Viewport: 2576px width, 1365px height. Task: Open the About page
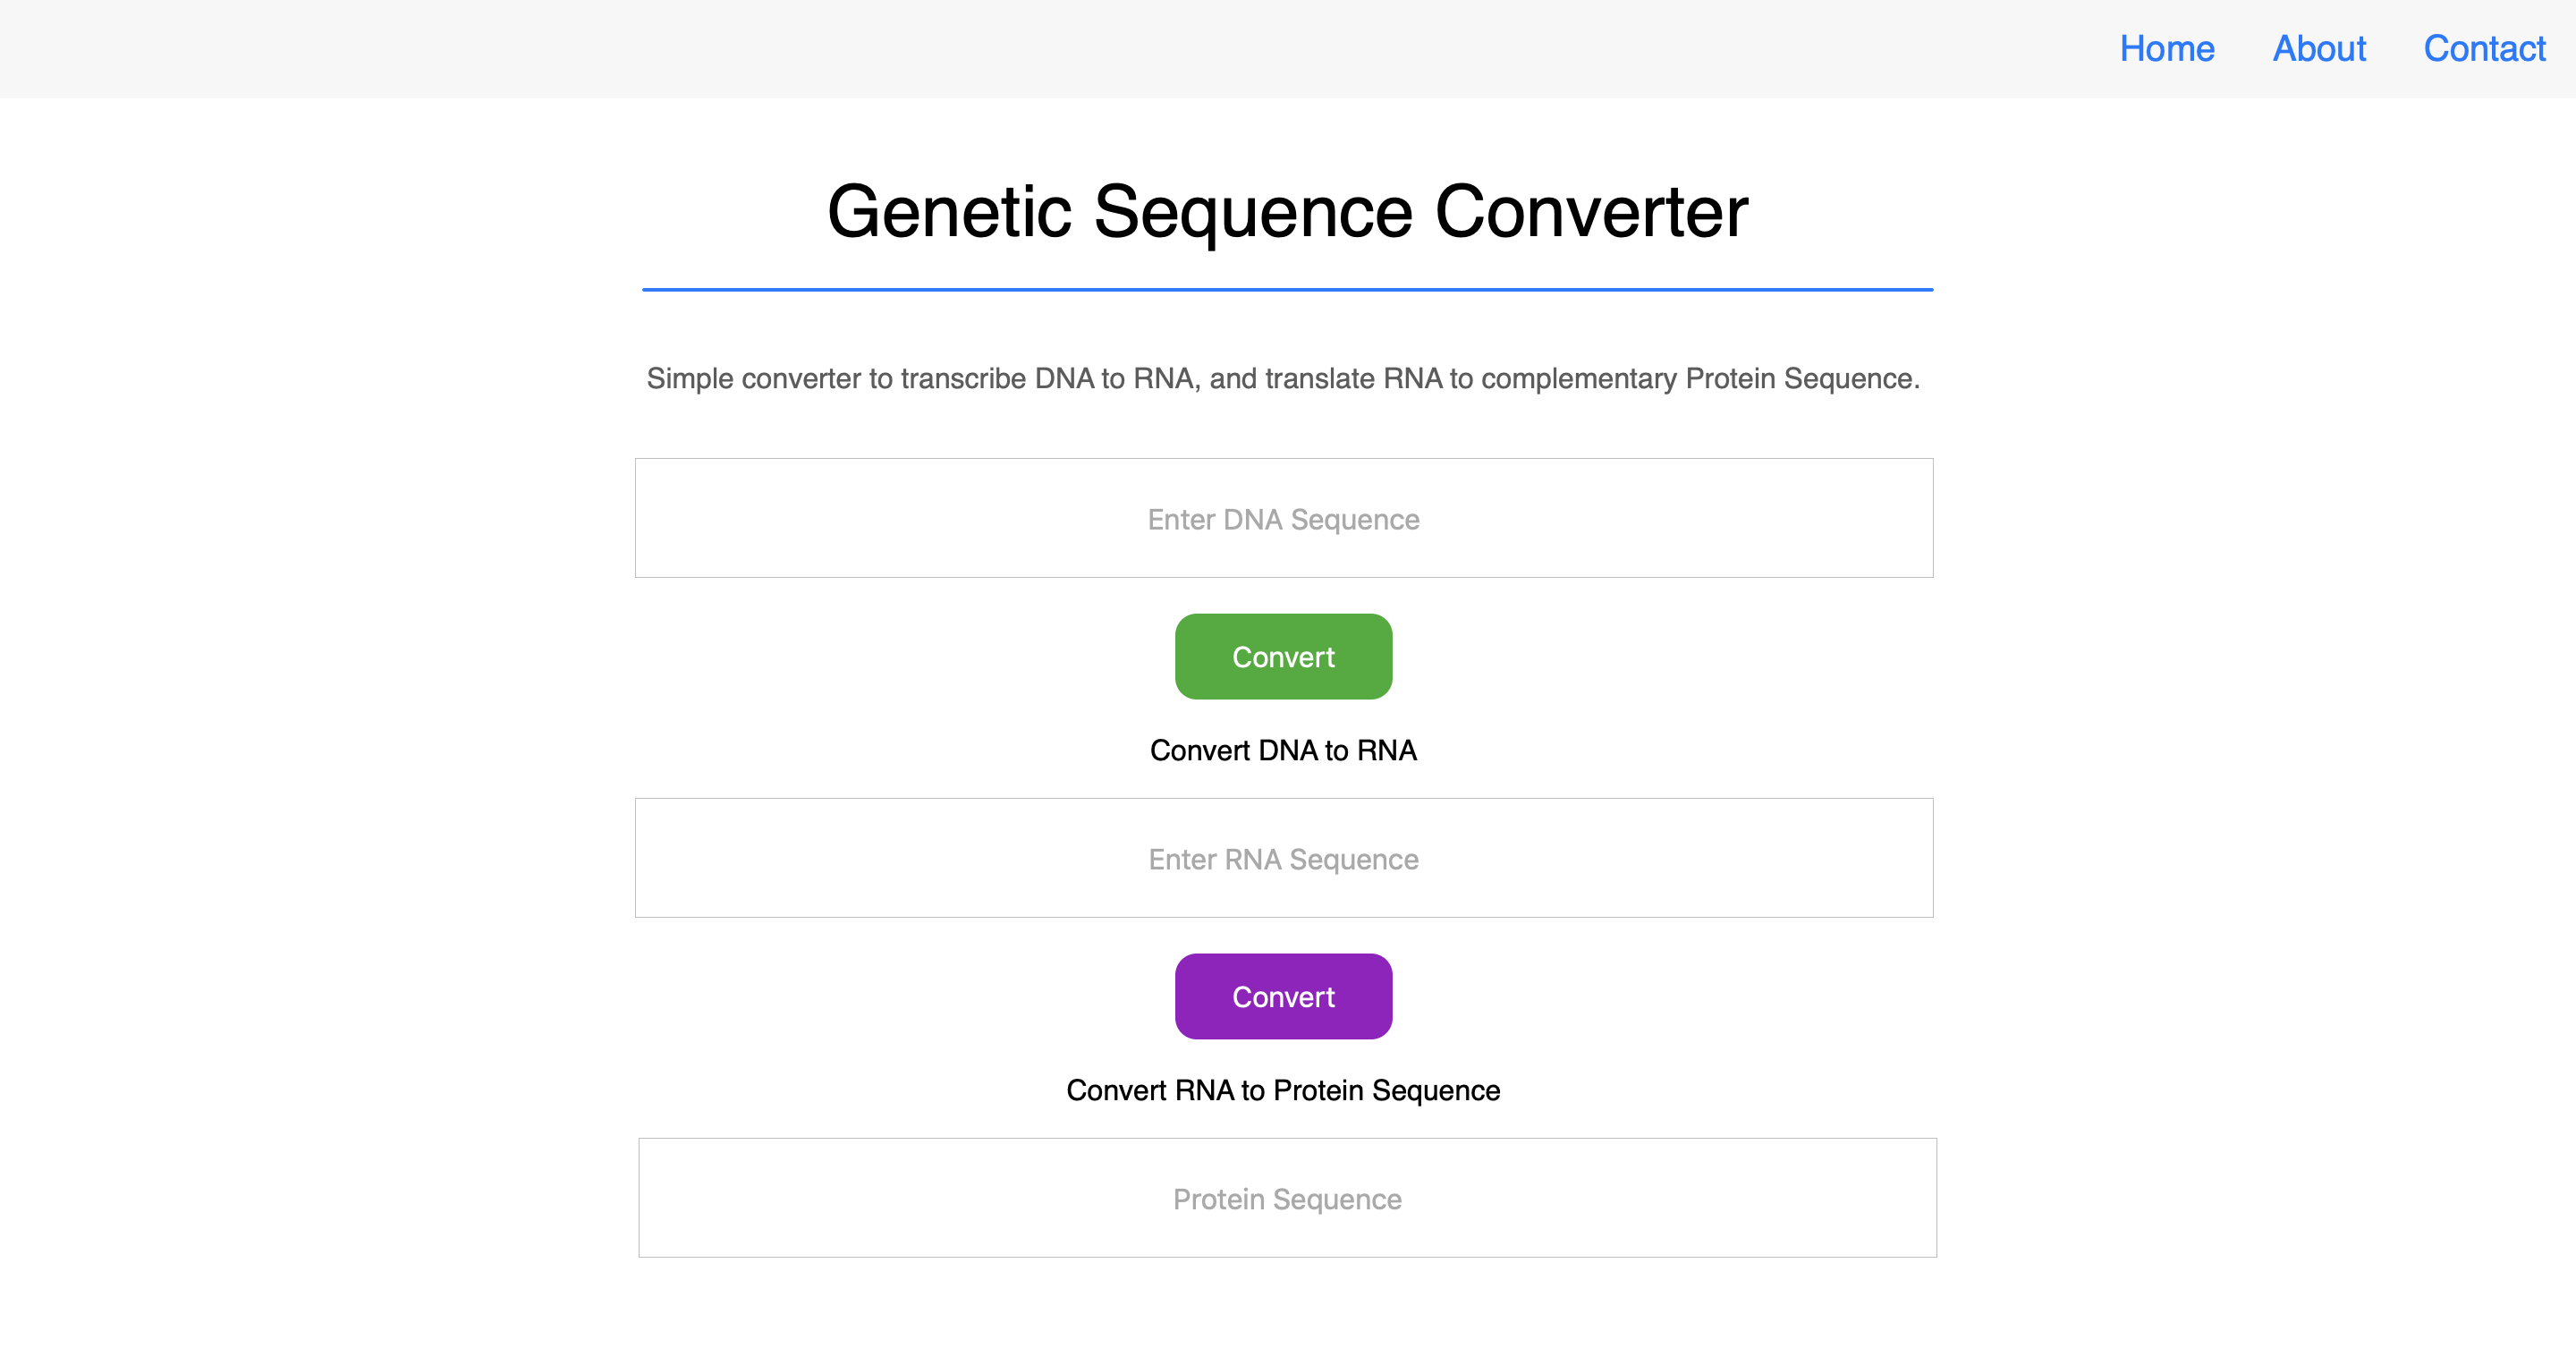(x=2319, y=49)
